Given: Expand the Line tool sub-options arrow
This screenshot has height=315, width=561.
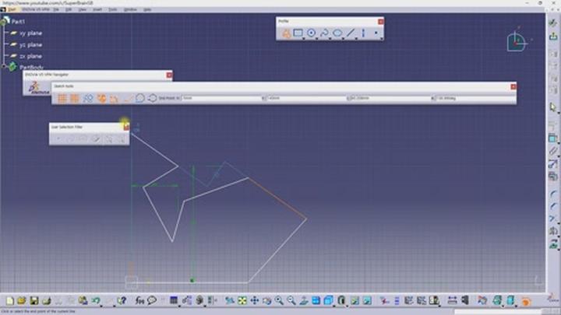Looking at the screenshot, I should tap(356, 38).
